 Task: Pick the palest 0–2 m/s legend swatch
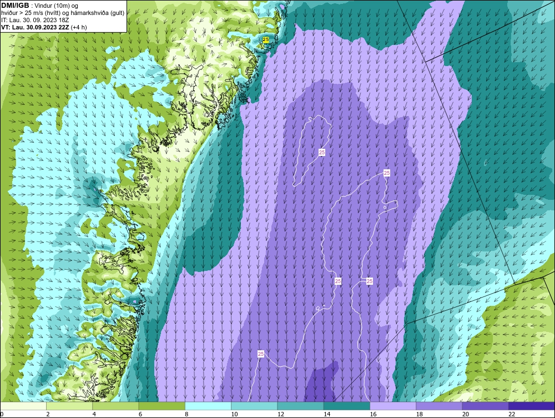click(x=23, y=406)
